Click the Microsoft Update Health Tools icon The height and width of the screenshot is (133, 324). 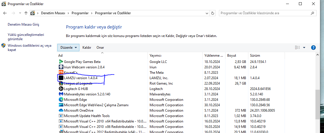point(61,116)
